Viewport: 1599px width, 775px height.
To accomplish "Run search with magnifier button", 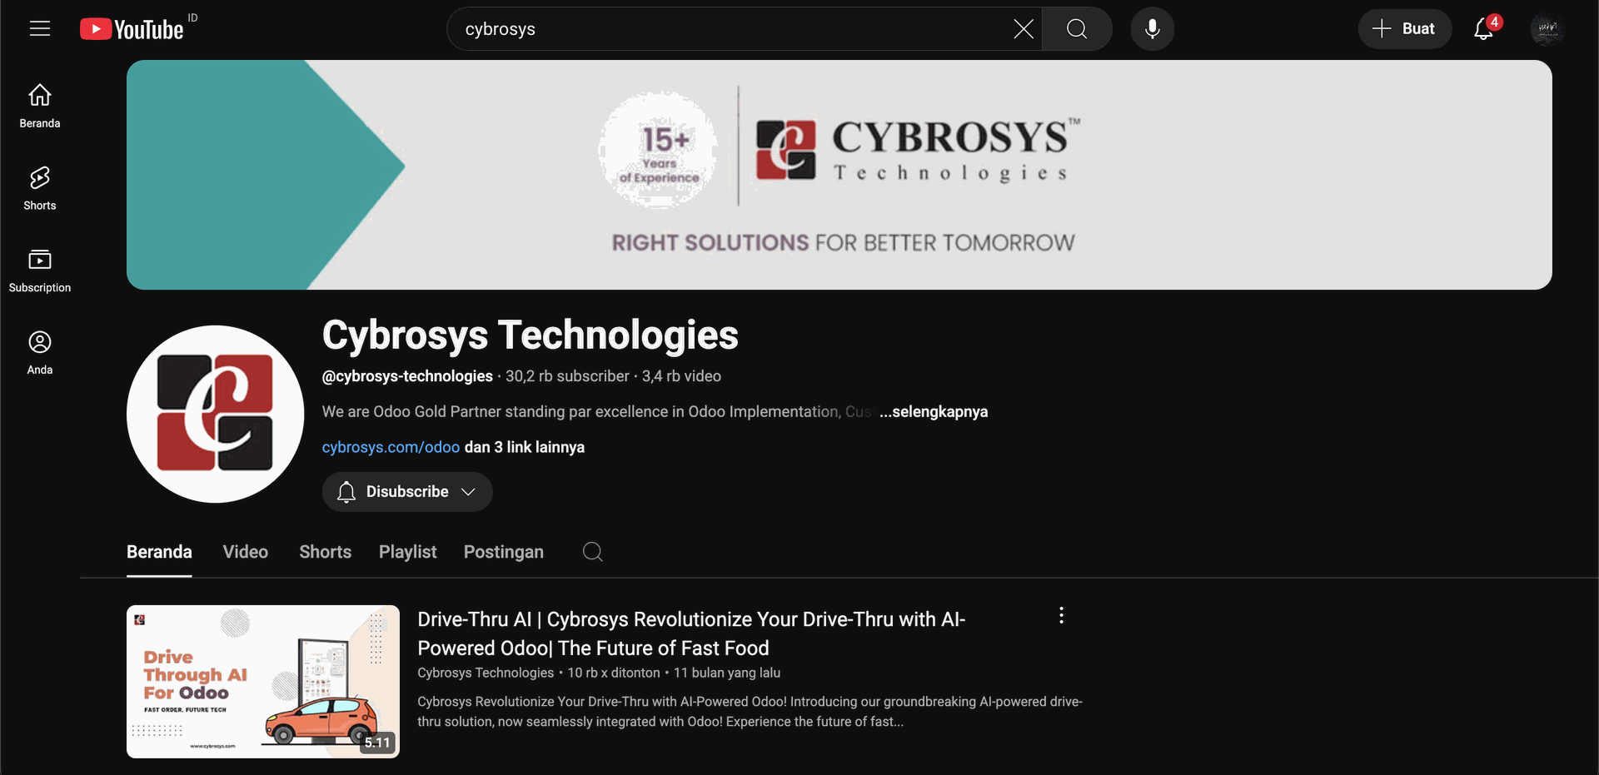I will [1077, 29].
